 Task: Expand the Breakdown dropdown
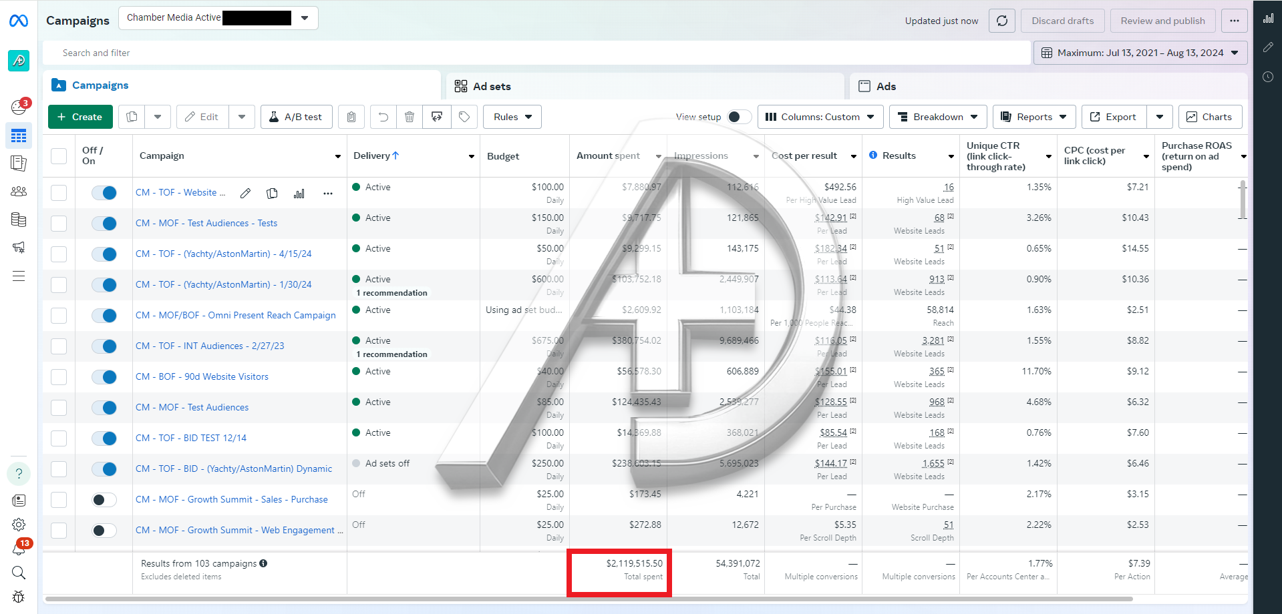pyautogui.click(x=937, y=117)
